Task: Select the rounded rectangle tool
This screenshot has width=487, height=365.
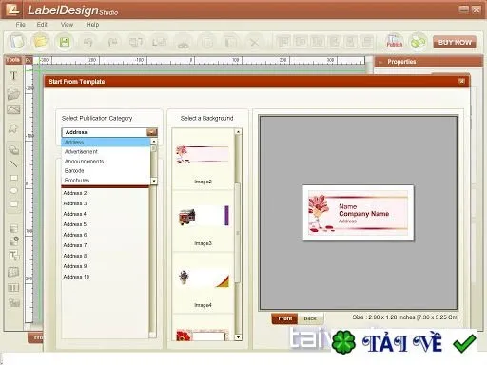Action: click(14, 203)
